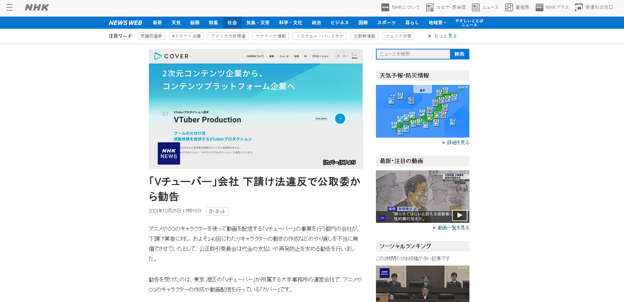Open 番組表 program guide
This screenshot has width=624, height=302.
pyautogui.click(x=517, y=7)
